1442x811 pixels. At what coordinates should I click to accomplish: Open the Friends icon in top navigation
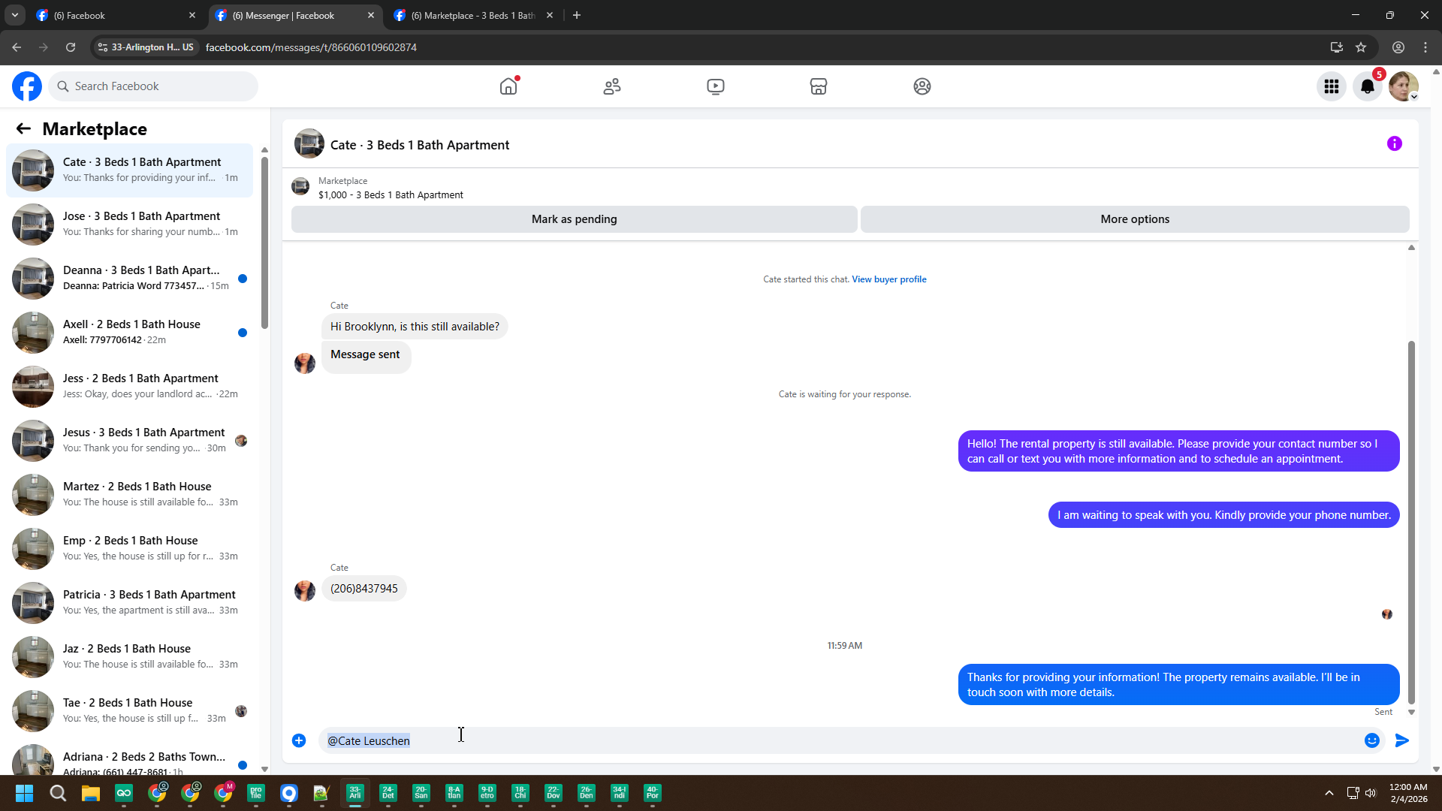pos(612,86)
